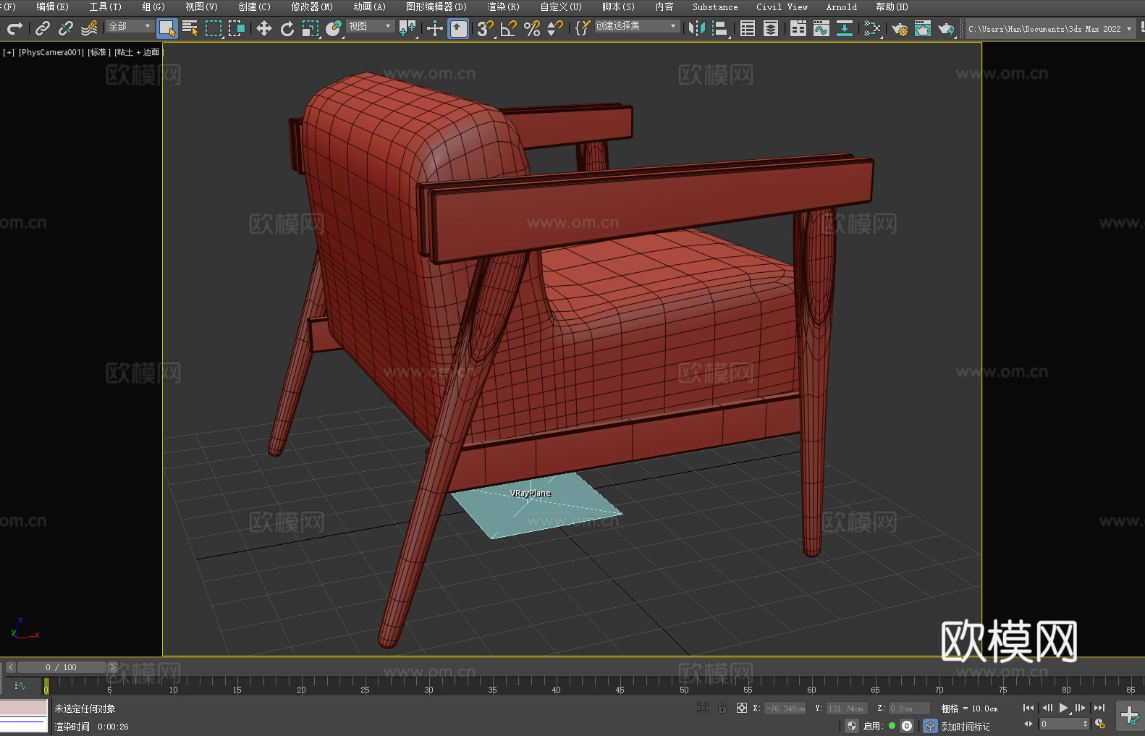Open the 组(G) menu
The width and height of the screenshot is (1145, 736).
pyautogui.click(x=153, y=7)
